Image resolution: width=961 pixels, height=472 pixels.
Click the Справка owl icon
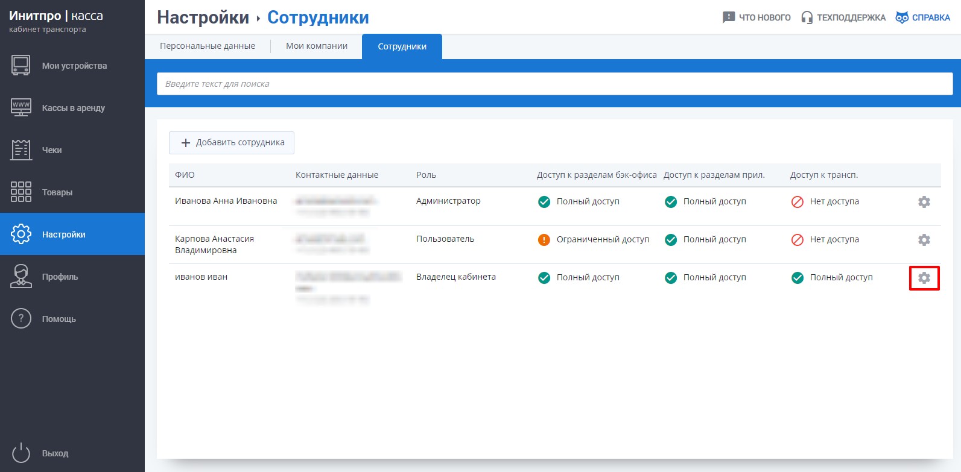(902, 17)
